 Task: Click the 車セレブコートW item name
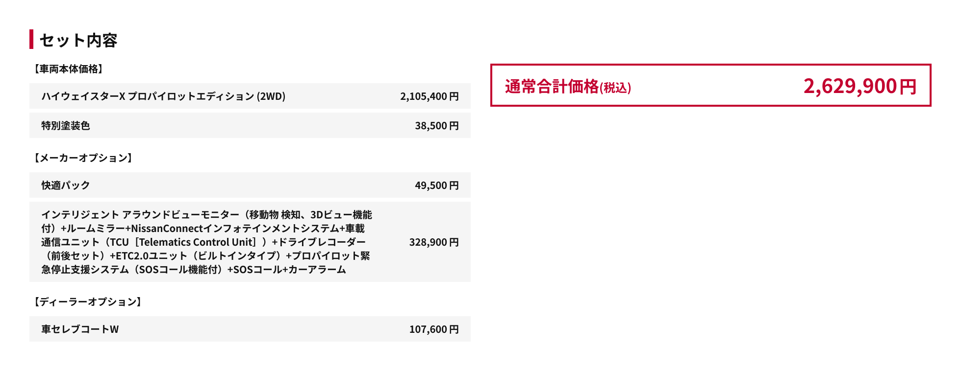[80, 329]
